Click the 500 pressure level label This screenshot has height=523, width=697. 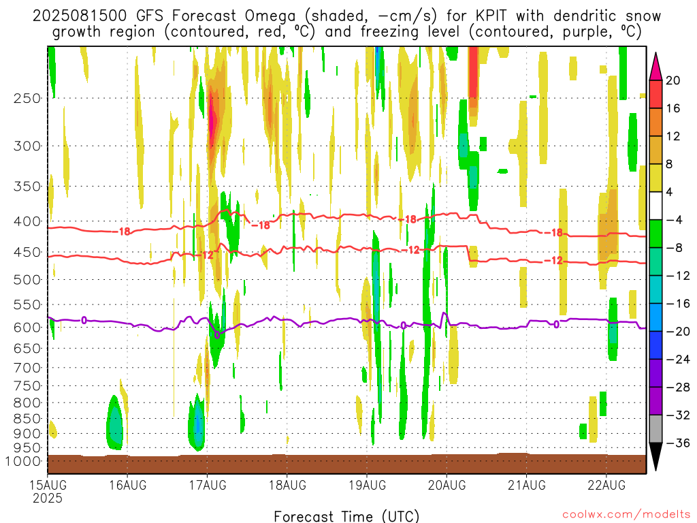click(27, 280)
